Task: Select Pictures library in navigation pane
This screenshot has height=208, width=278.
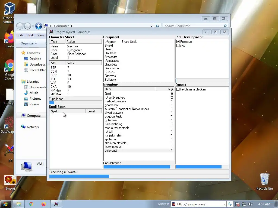Action: 35,99
